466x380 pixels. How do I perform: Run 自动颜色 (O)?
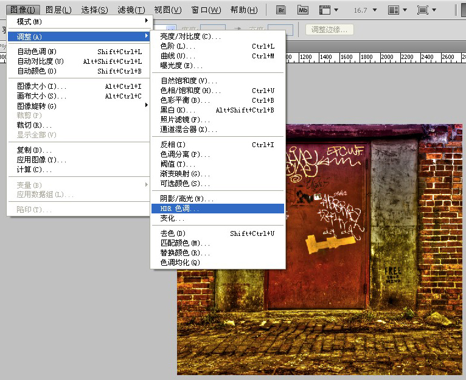(80, 71)
